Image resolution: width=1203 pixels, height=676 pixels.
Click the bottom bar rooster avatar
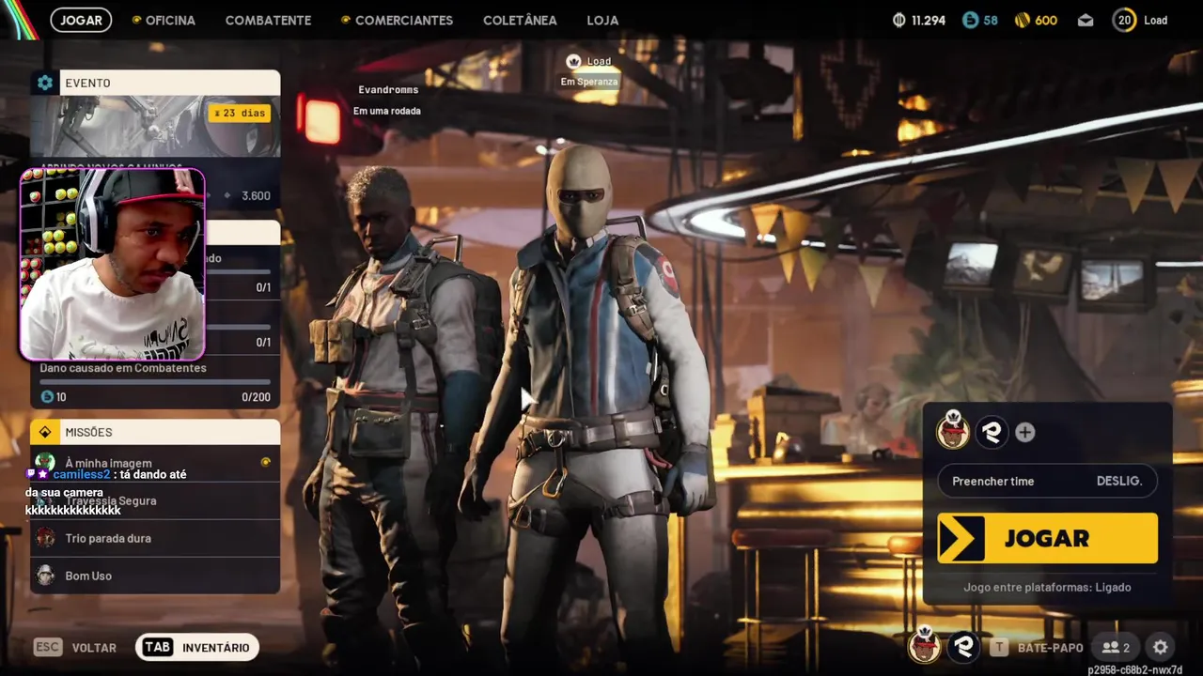[x=925, y=646]
